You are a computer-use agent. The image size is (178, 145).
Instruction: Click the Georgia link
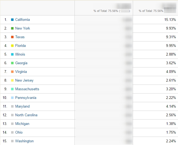(21, 63)
